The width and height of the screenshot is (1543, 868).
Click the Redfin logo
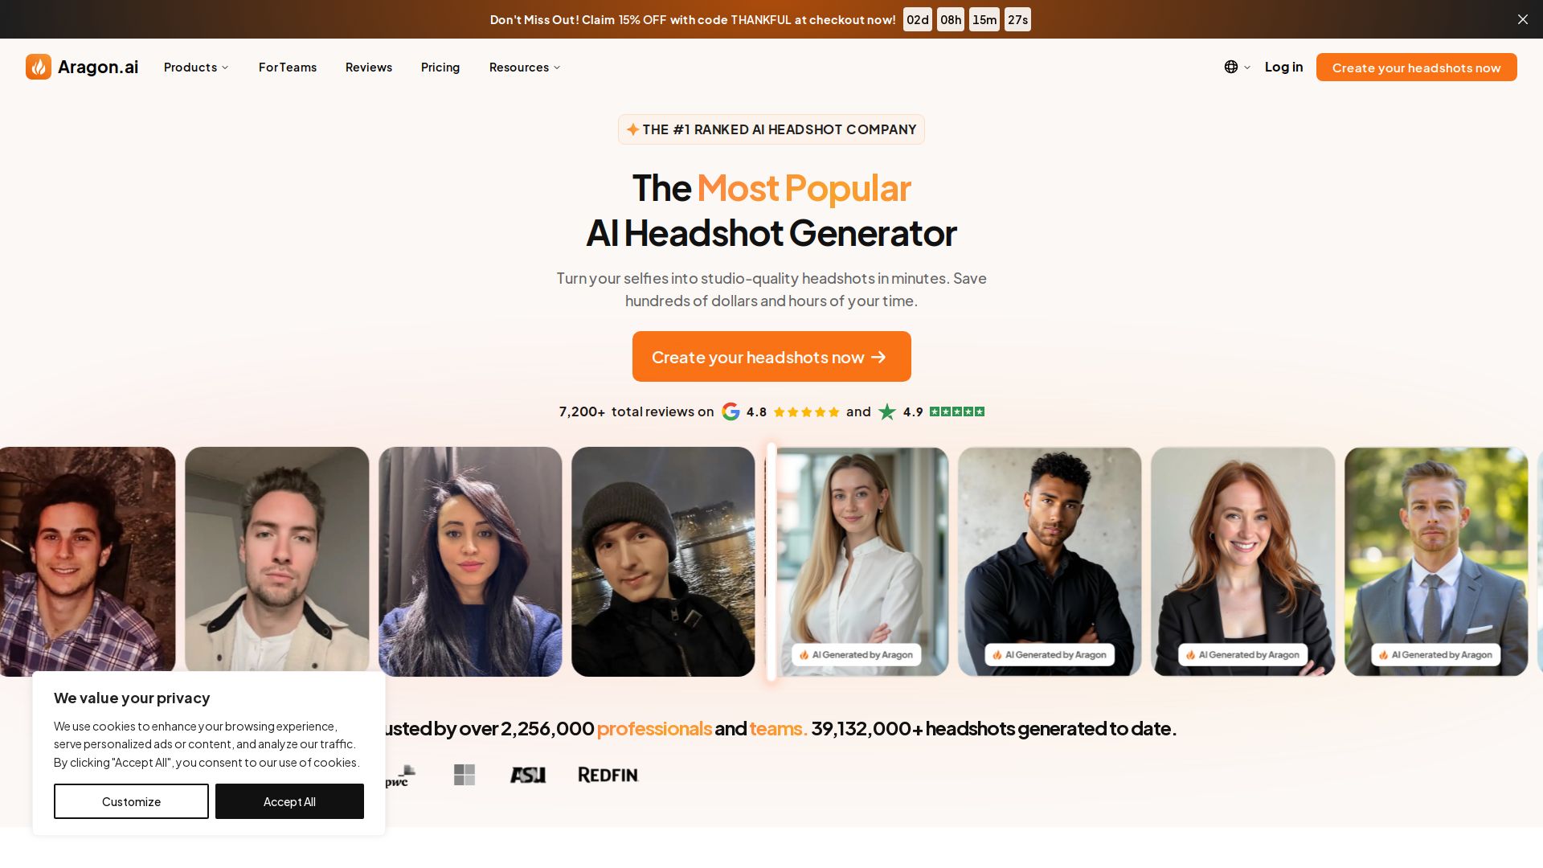(x=608, y=775)
